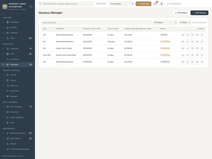The width and height of the screenshot is (212, 159).
Task: Delete the Reserved unit 102 vacancy
Action: (x=202, y=62)
